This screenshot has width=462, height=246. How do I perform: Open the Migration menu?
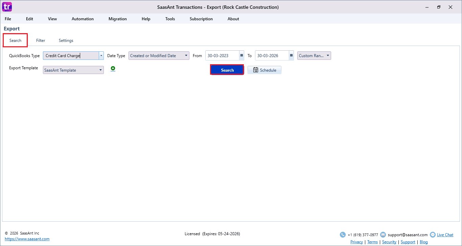click(x=118, y=19)
